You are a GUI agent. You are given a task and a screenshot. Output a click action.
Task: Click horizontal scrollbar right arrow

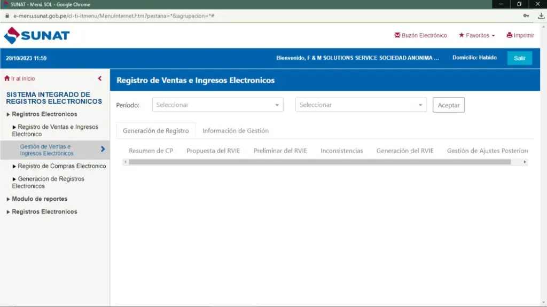click(525, 162)
